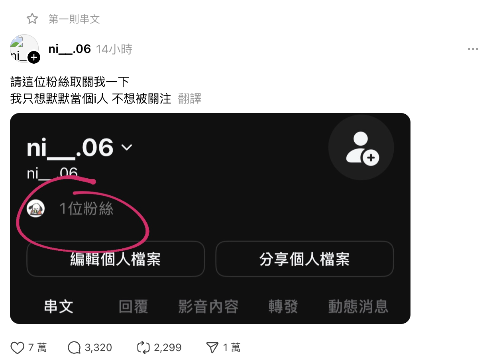Repost using the repost arrows icon
This screenshot has height=359, width=491.
(143, 348)
